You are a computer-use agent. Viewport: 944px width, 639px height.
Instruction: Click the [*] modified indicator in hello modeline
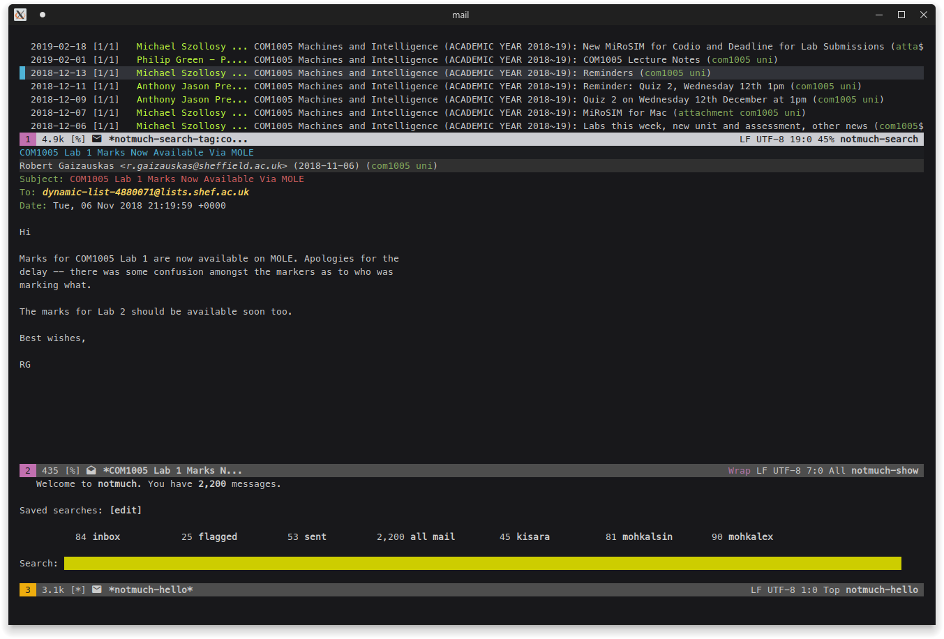click(x=77, y=589)
